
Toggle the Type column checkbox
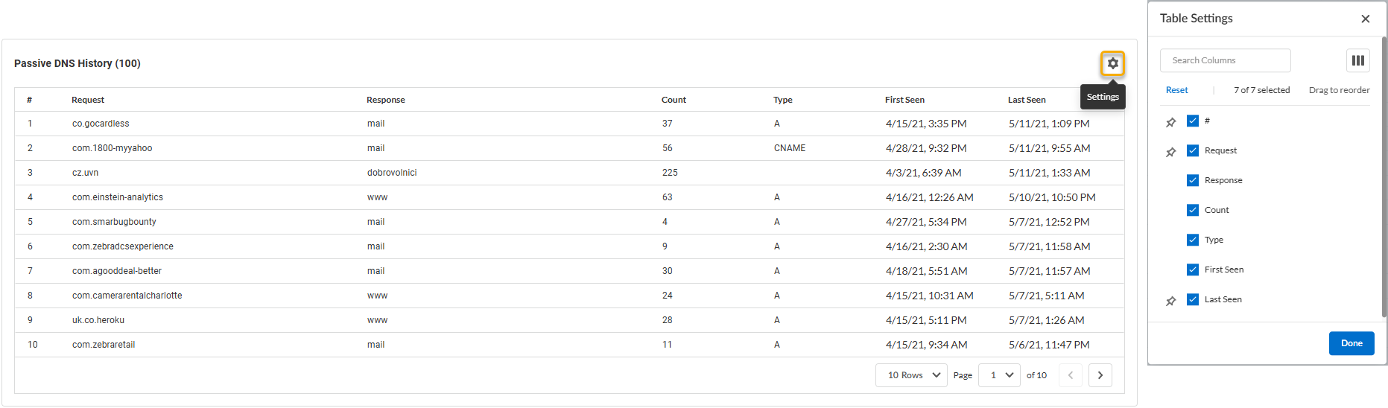click(x=1193, y=240)
